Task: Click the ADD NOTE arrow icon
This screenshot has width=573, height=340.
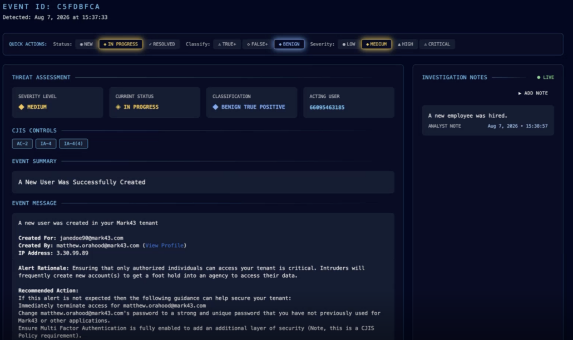Action: 520,93
